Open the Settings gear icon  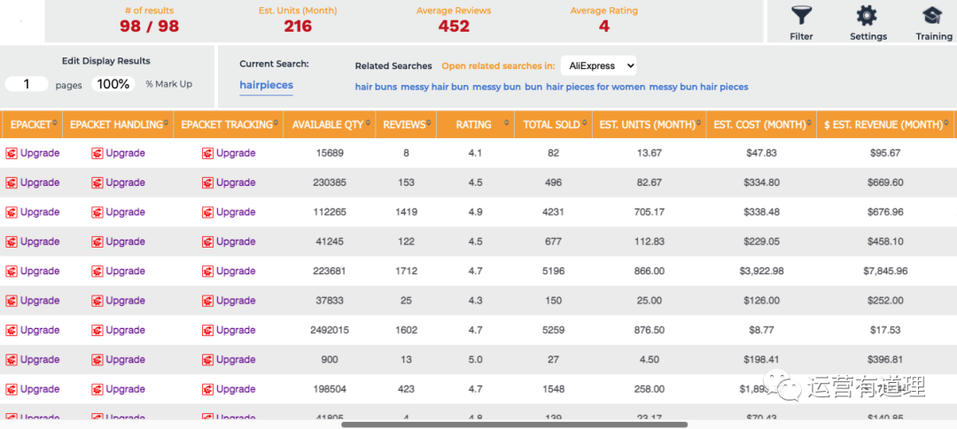click(x=867, y=16)
